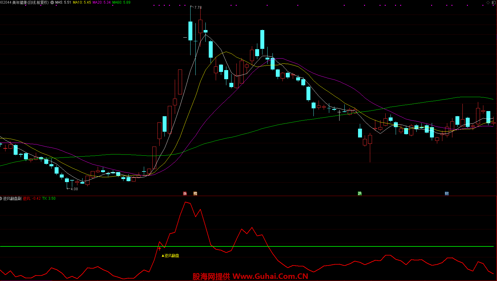Toggle the side panel icon at top right
The height and width of the screenshot is (281, 497).
pos(493,2)
